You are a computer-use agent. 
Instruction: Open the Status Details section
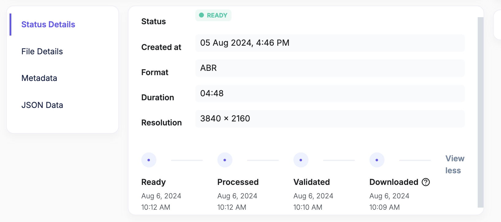48,25
